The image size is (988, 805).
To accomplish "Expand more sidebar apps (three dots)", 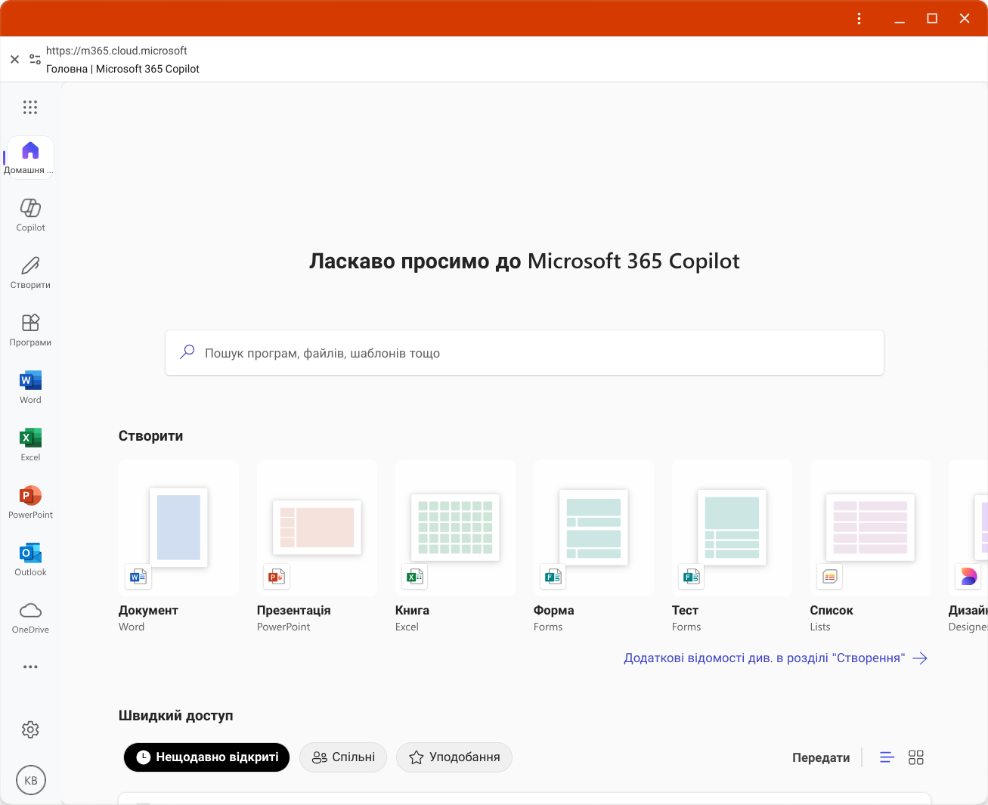I will pos(30,667).
